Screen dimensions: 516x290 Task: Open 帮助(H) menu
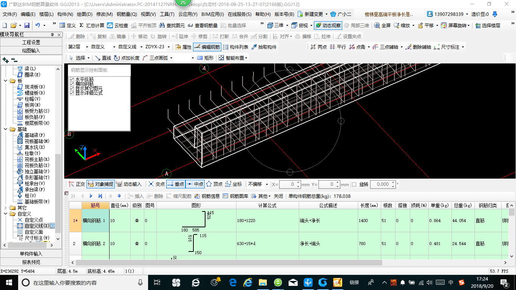pyautogui.click(x=263, y=14)
